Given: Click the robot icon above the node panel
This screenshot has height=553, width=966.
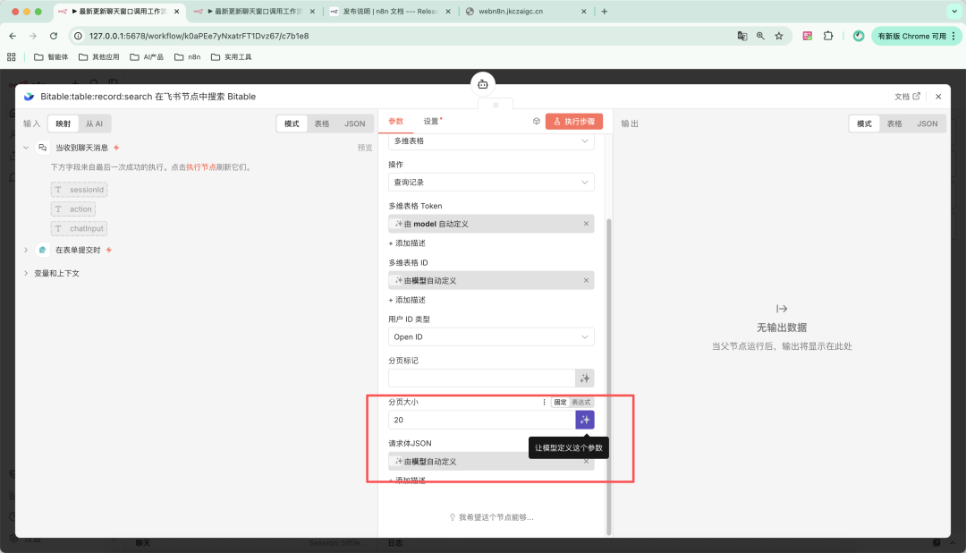Looking at the screenshot, I should tap(483, 84).
